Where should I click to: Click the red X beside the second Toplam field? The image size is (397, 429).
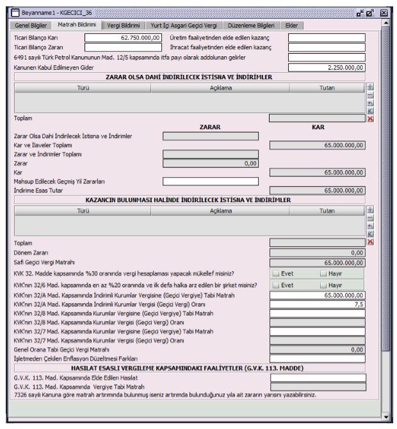370,242
